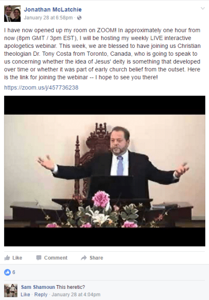Play the Tony Costa video thumbnail

tap(104, 171)
